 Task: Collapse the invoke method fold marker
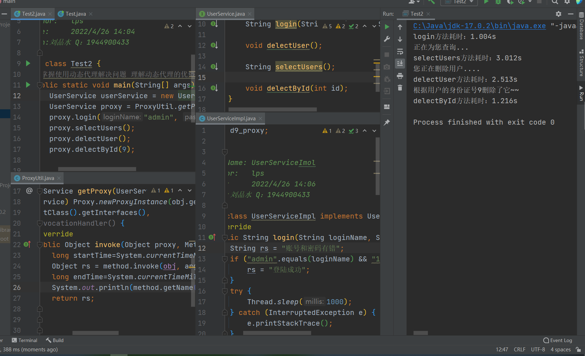click(x=40, y=245)
